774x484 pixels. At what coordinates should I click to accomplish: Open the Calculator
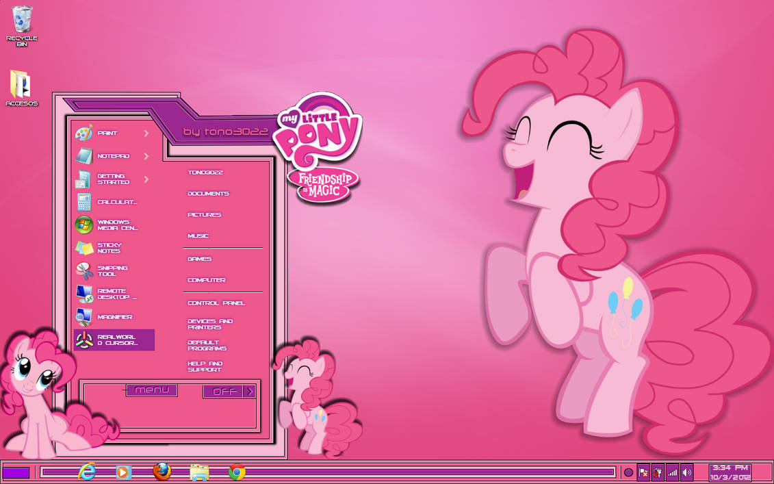[x=116, y=201]
